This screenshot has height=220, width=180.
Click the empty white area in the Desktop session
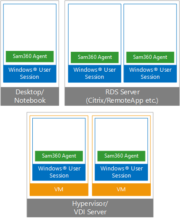[30, 27]
